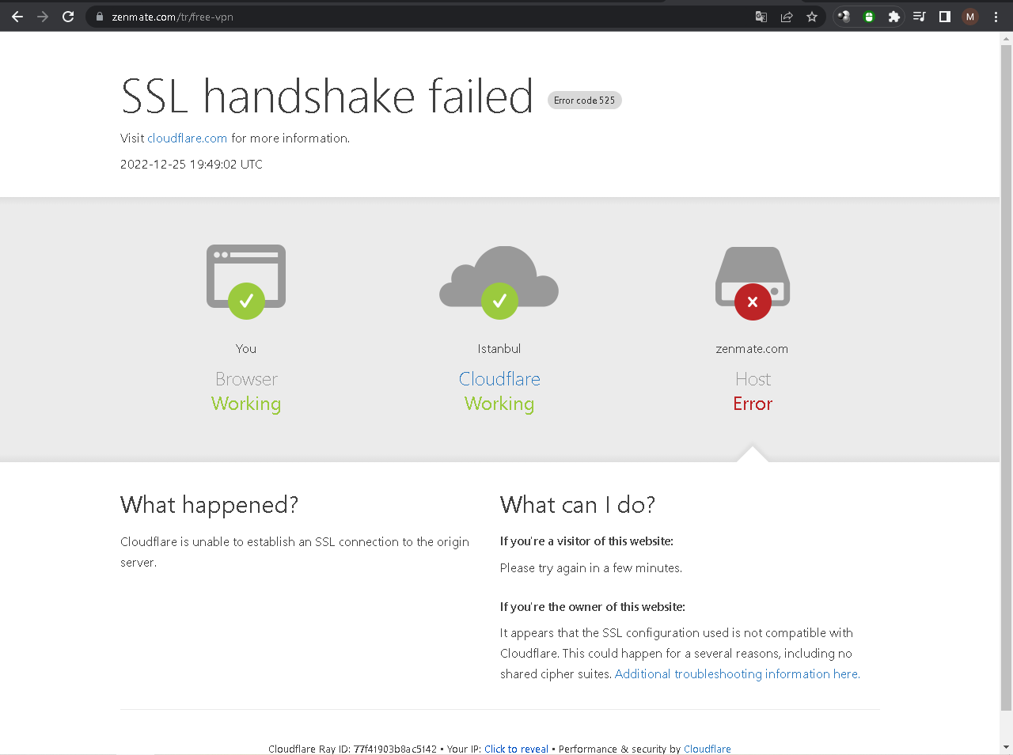This screenshot has width=1013, height=755.
Task: Click the green mouse extension icon
Action: click(869, 17)
